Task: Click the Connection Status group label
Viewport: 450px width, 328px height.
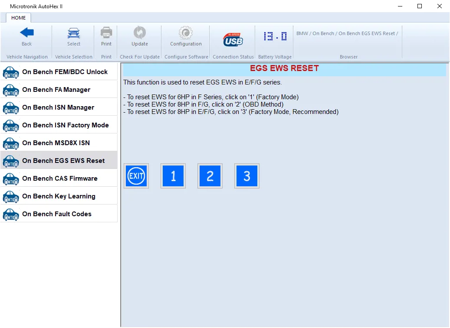Action: (233, 57)
